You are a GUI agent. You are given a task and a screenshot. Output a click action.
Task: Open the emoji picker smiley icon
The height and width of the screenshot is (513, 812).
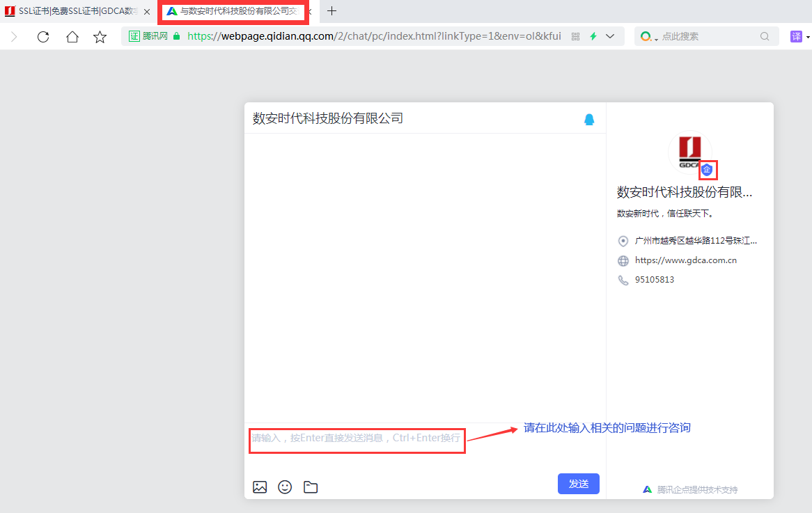[x=285, y=487]
